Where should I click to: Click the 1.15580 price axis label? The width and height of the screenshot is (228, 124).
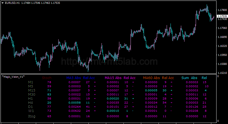click(x=222, y=64)
